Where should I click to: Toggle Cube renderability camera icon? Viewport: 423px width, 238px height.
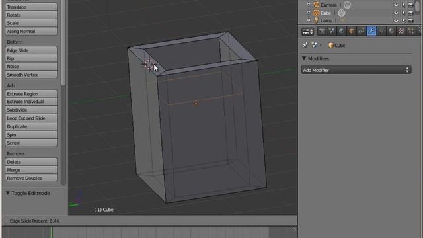click(x=410, y=13)
